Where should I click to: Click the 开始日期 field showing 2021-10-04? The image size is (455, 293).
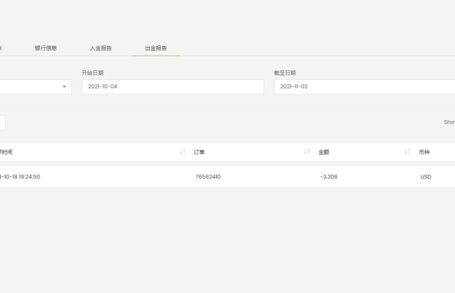172,87
